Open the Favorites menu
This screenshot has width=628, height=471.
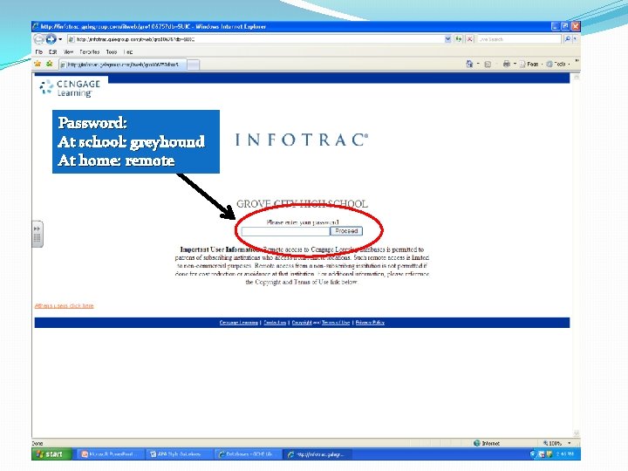click(89, 52)
